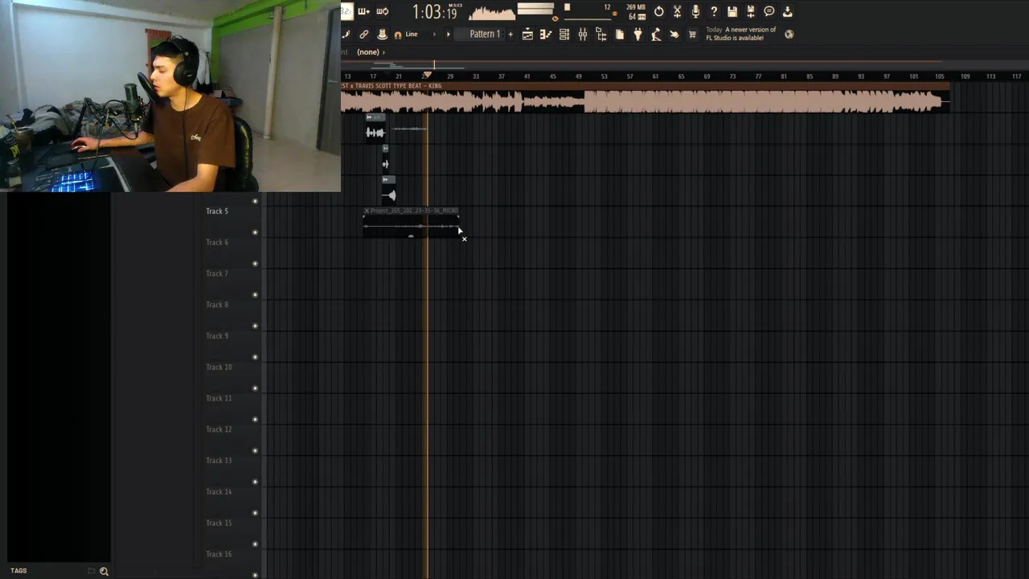Click TAGS label in browser footer
The height and width of the screenshot is (579, 1029).
click(18, 571)
